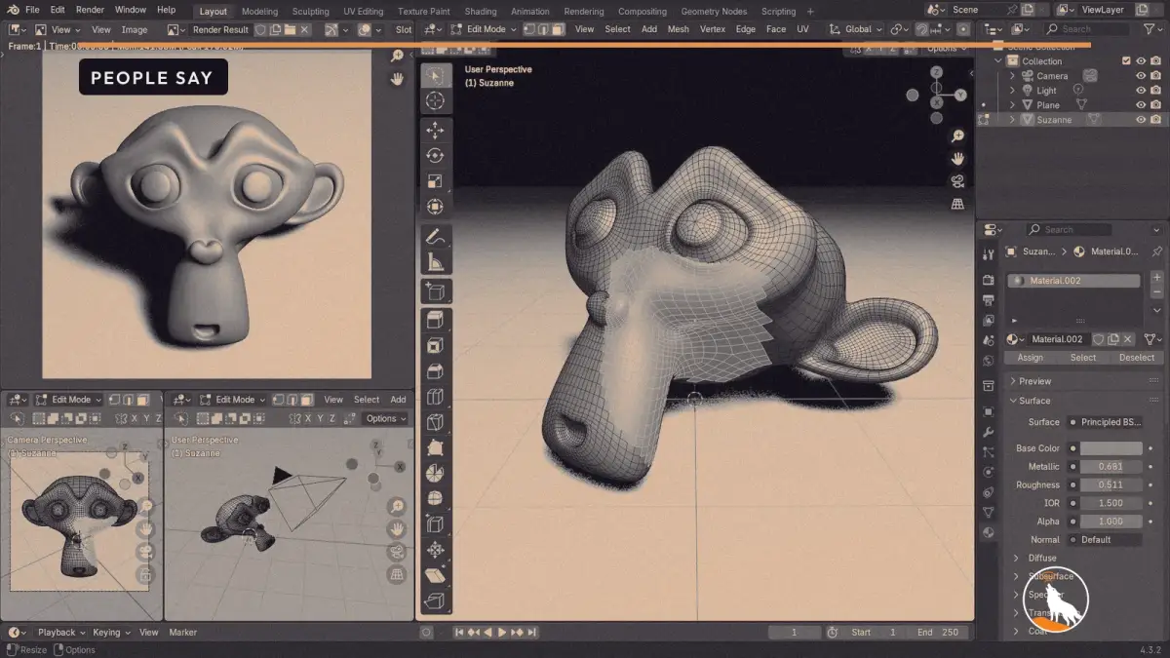The image size is (1170, 658).
Task: Click Options button in main viewport header
Action: point(947,49)
